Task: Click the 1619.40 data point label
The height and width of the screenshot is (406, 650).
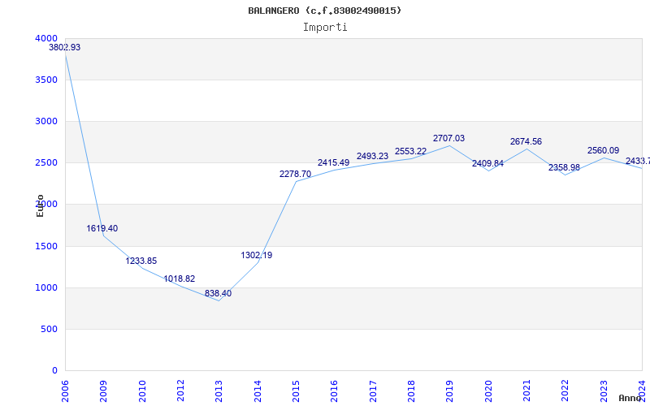Action: click(x=102, y=229)
